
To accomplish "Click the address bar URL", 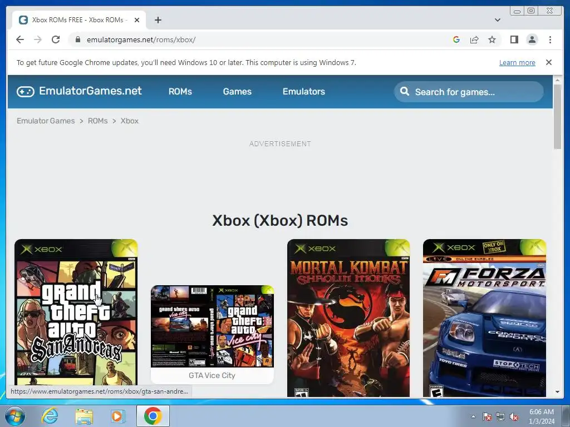I will tap(141, 39).
